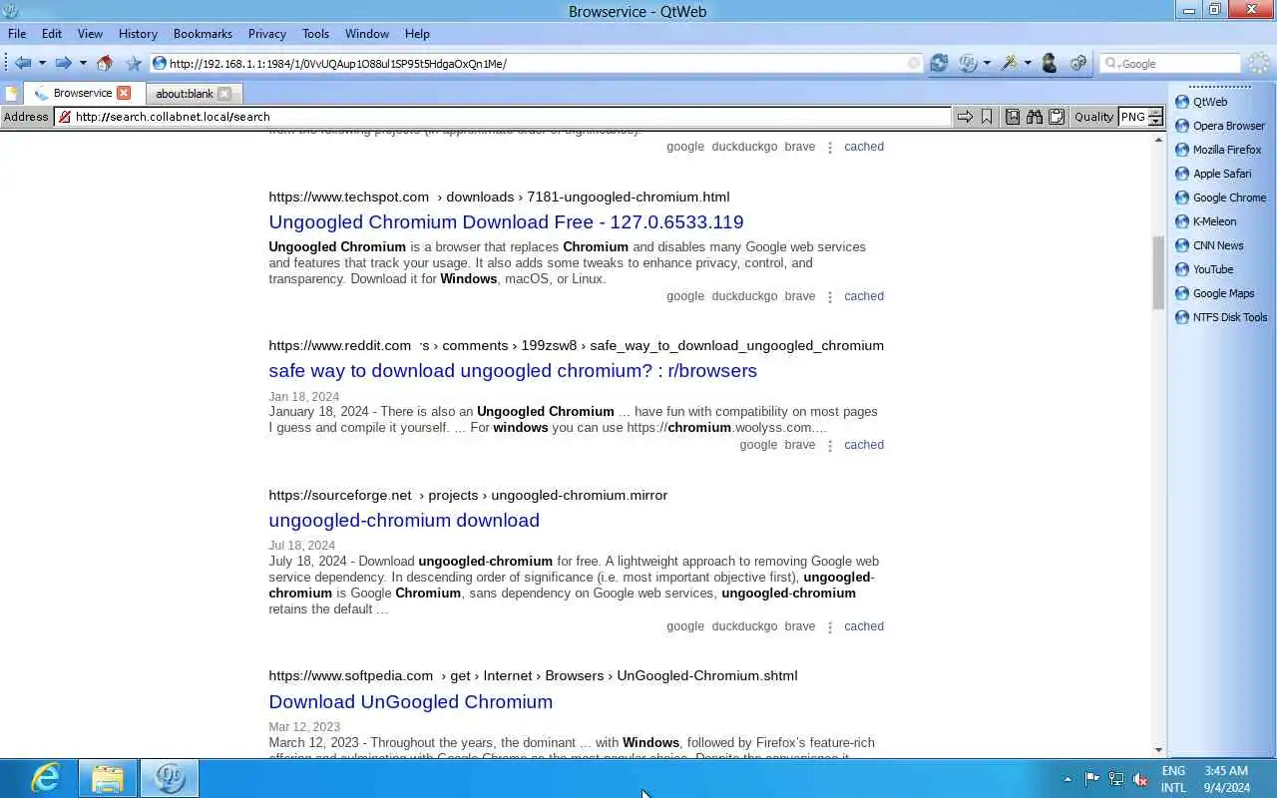Click the muted speaker tray icon
This screenshot has height=798, width=1277.
pos(1140,779)
